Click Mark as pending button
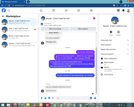The height and width of the screenshot is (107, 134). pos(55,29)
